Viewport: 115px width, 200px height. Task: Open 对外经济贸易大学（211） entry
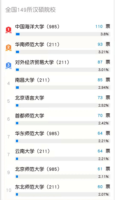(x=42, y=62)
